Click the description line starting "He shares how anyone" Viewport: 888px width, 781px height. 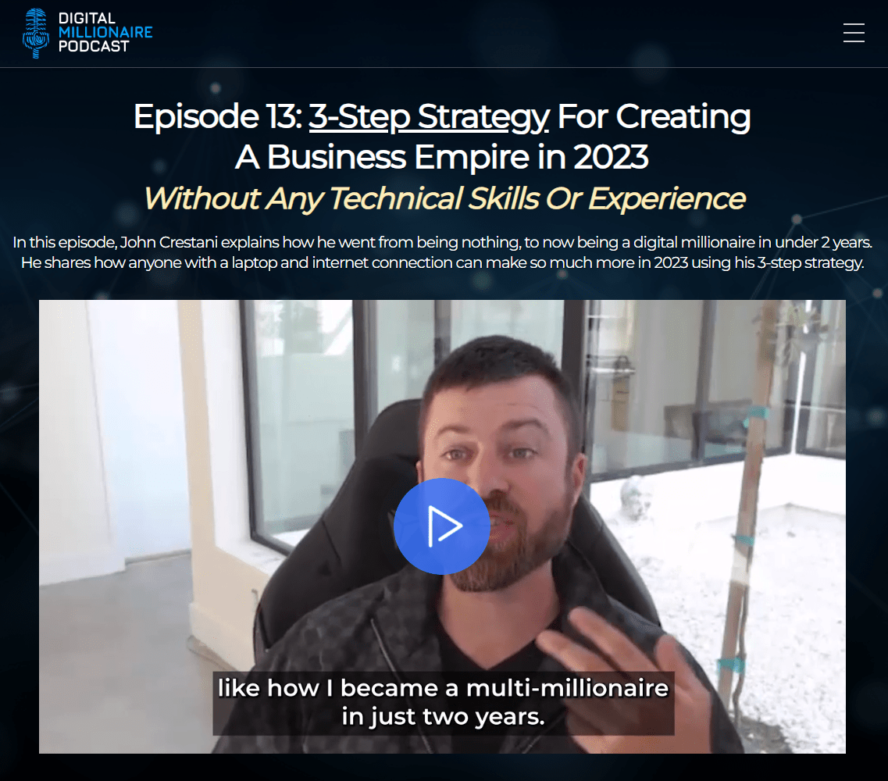pyautogui.click(x=442, y=262)
